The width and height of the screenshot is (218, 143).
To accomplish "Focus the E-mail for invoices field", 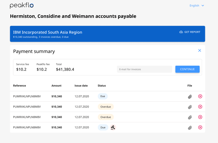I will tap(145, 69).
